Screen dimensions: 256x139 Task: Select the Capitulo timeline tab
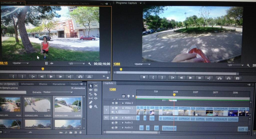(x=109, y=83)
